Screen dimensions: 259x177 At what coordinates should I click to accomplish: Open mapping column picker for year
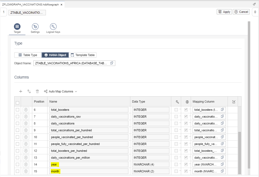[222, 164]
